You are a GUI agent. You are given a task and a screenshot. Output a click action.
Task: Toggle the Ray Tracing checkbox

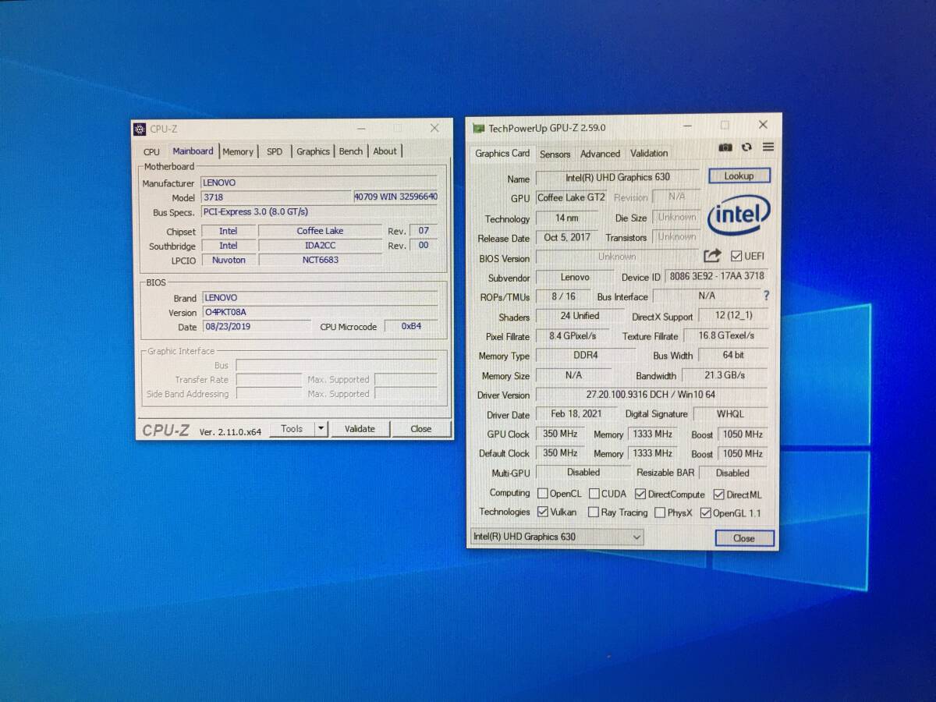(x=592, y=512)
